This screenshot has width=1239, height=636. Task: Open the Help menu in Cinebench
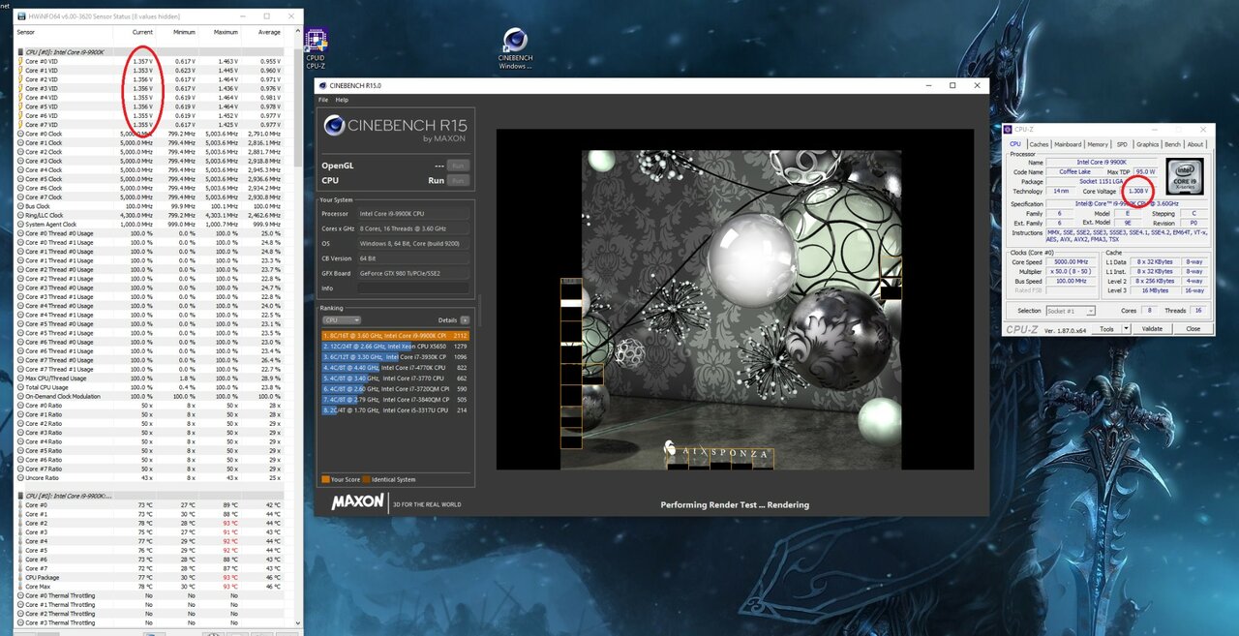click(x=342, y=100)
